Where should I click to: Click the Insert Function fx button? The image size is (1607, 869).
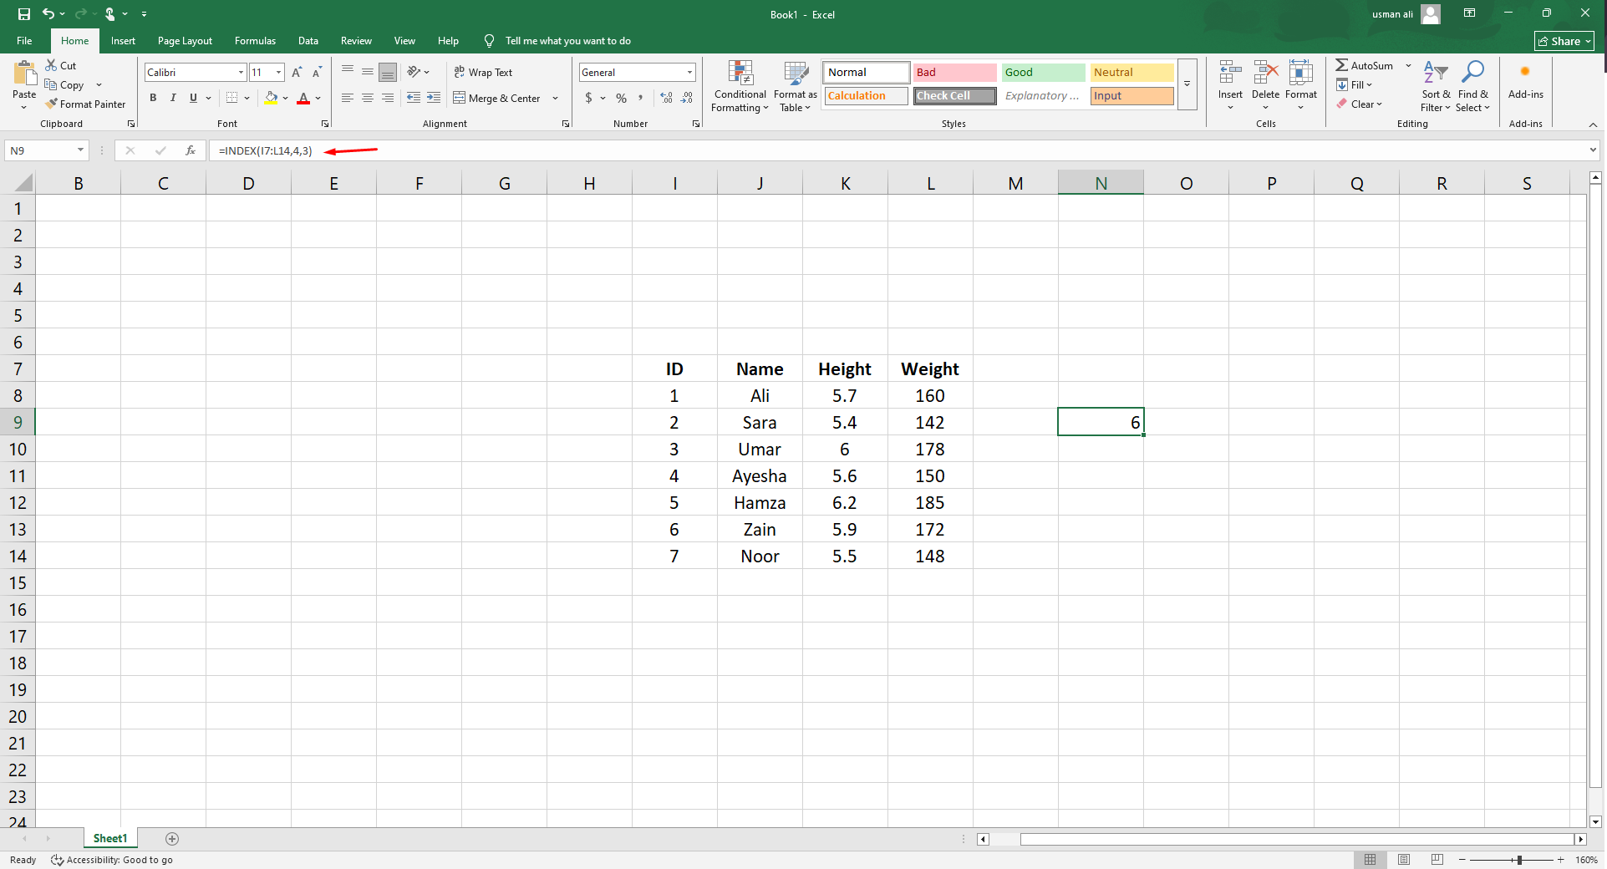(191, 150)
